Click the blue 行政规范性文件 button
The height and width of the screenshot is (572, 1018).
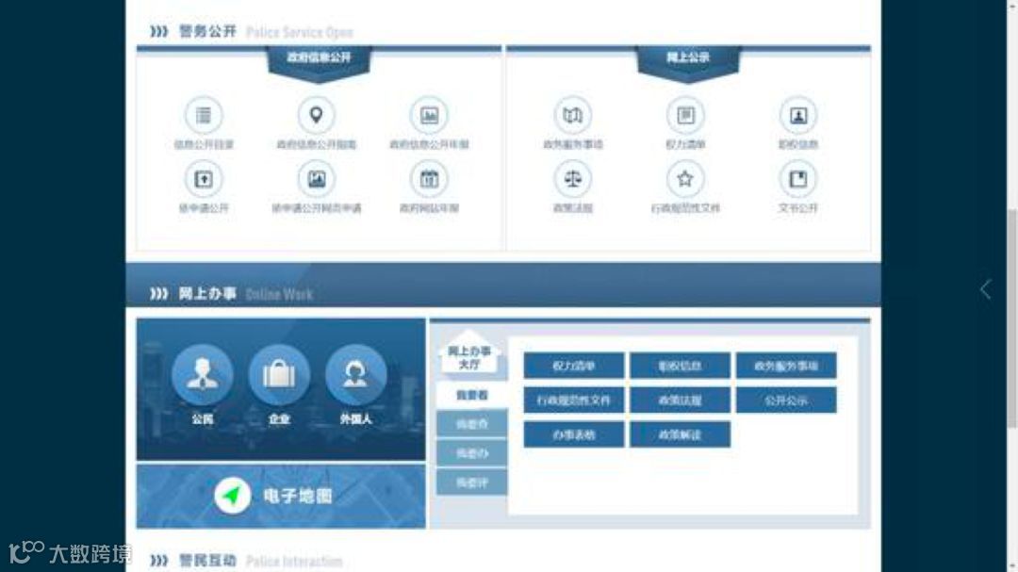point(574,400)
